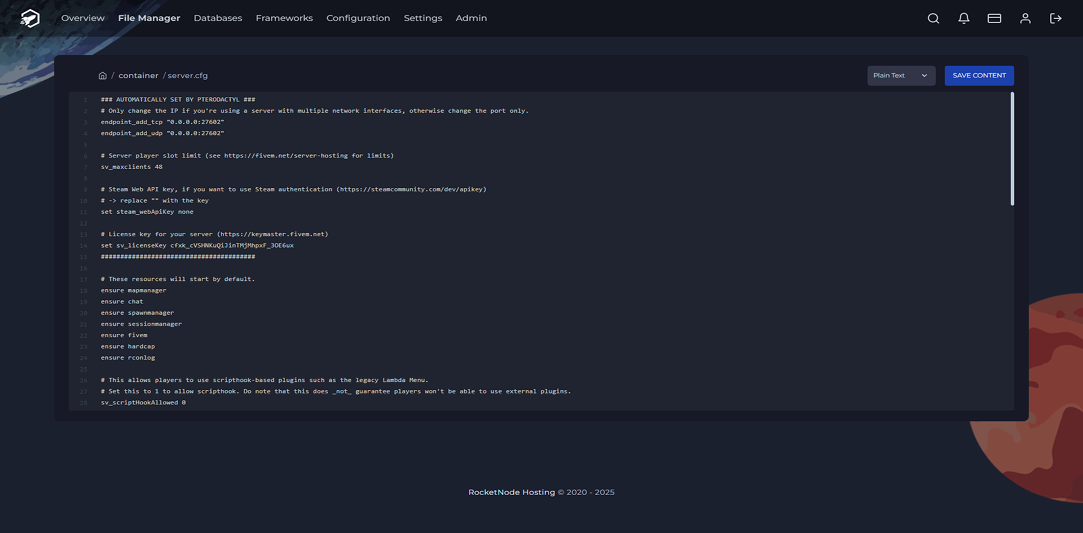
Task: Go to the Configuration tab
Action: click(358, 18)
